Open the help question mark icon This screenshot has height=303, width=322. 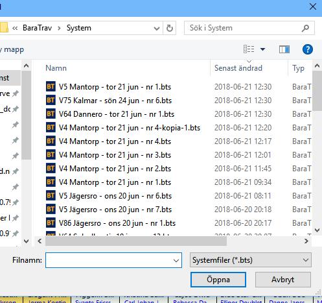[x=308, y=49]
